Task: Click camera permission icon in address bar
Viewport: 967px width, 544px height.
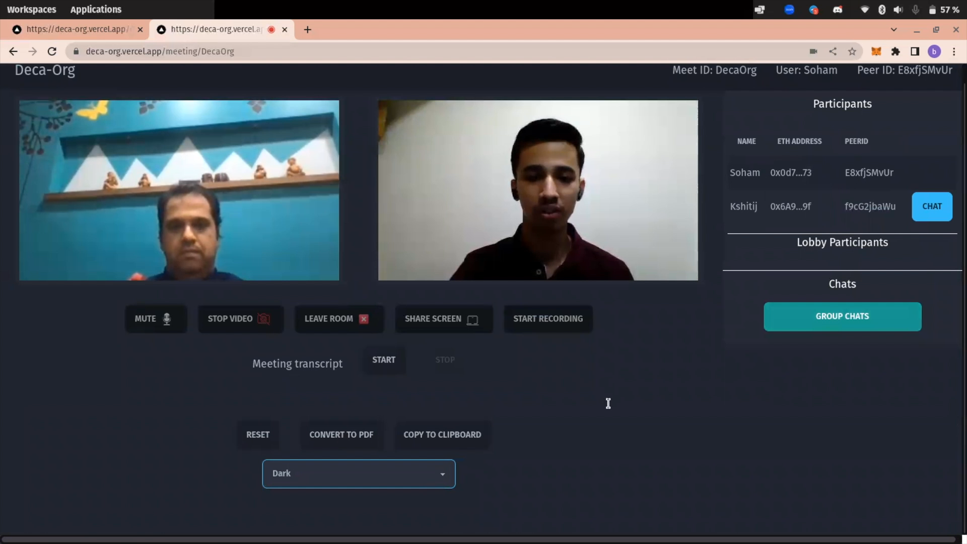Action: tap(813, 51)
